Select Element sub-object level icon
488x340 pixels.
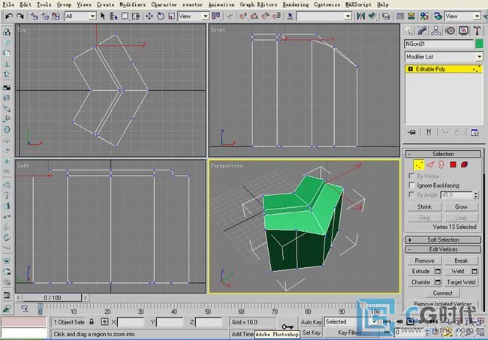coord(464,164)
